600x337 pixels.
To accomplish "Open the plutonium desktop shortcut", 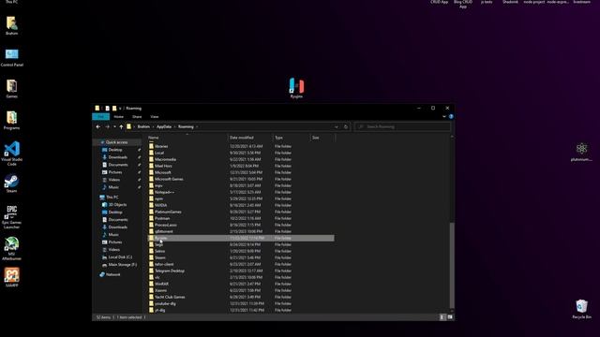I will [581, 152].
